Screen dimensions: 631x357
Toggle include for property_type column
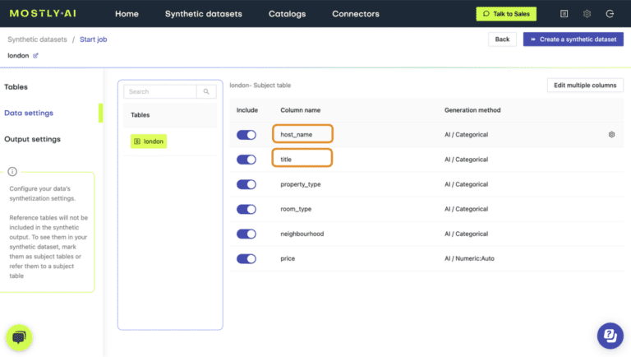coord(246,184)
